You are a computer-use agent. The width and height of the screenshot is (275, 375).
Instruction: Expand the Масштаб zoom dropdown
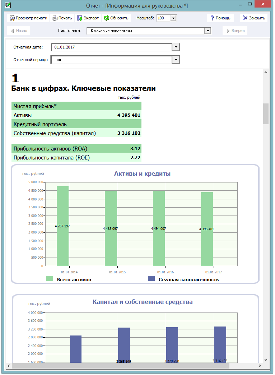click(173, 18)
